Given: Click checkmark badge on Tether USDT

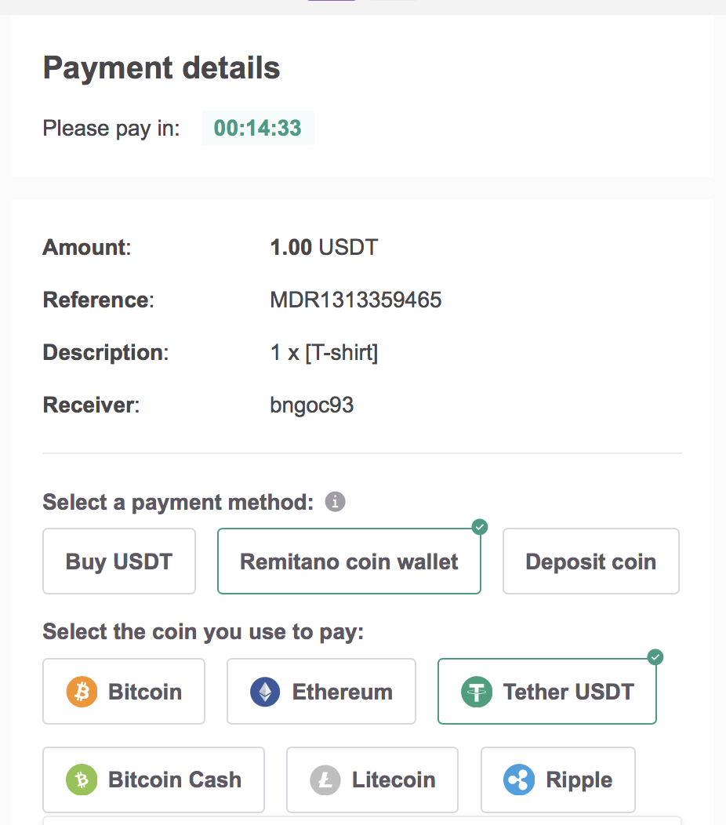Looking at the screenshot, I should point(656,657).
